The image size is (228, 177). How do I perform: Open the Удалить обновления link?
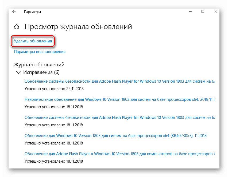point(33,41)
